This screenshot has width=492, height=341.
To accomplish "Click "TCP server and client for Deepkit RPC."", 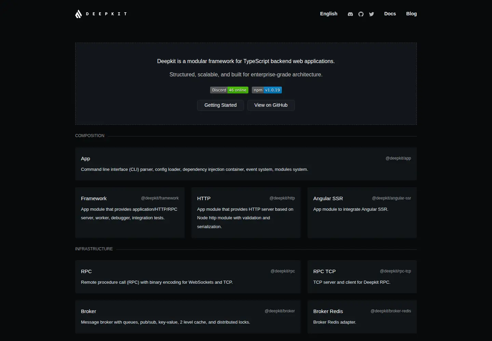I will [352, 282].
